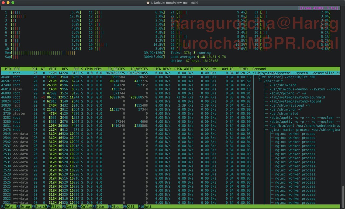Click F6 Collap to collapse tree
Image resolution: width=345 pixels, height=209 pixels.
[x=85, y=207]
